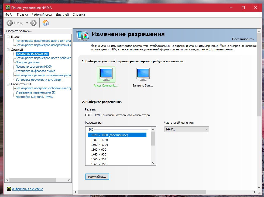Viewport: 264px width, 197px height.
Task: Open the Информация о системе link
Action: pos(28,189)
